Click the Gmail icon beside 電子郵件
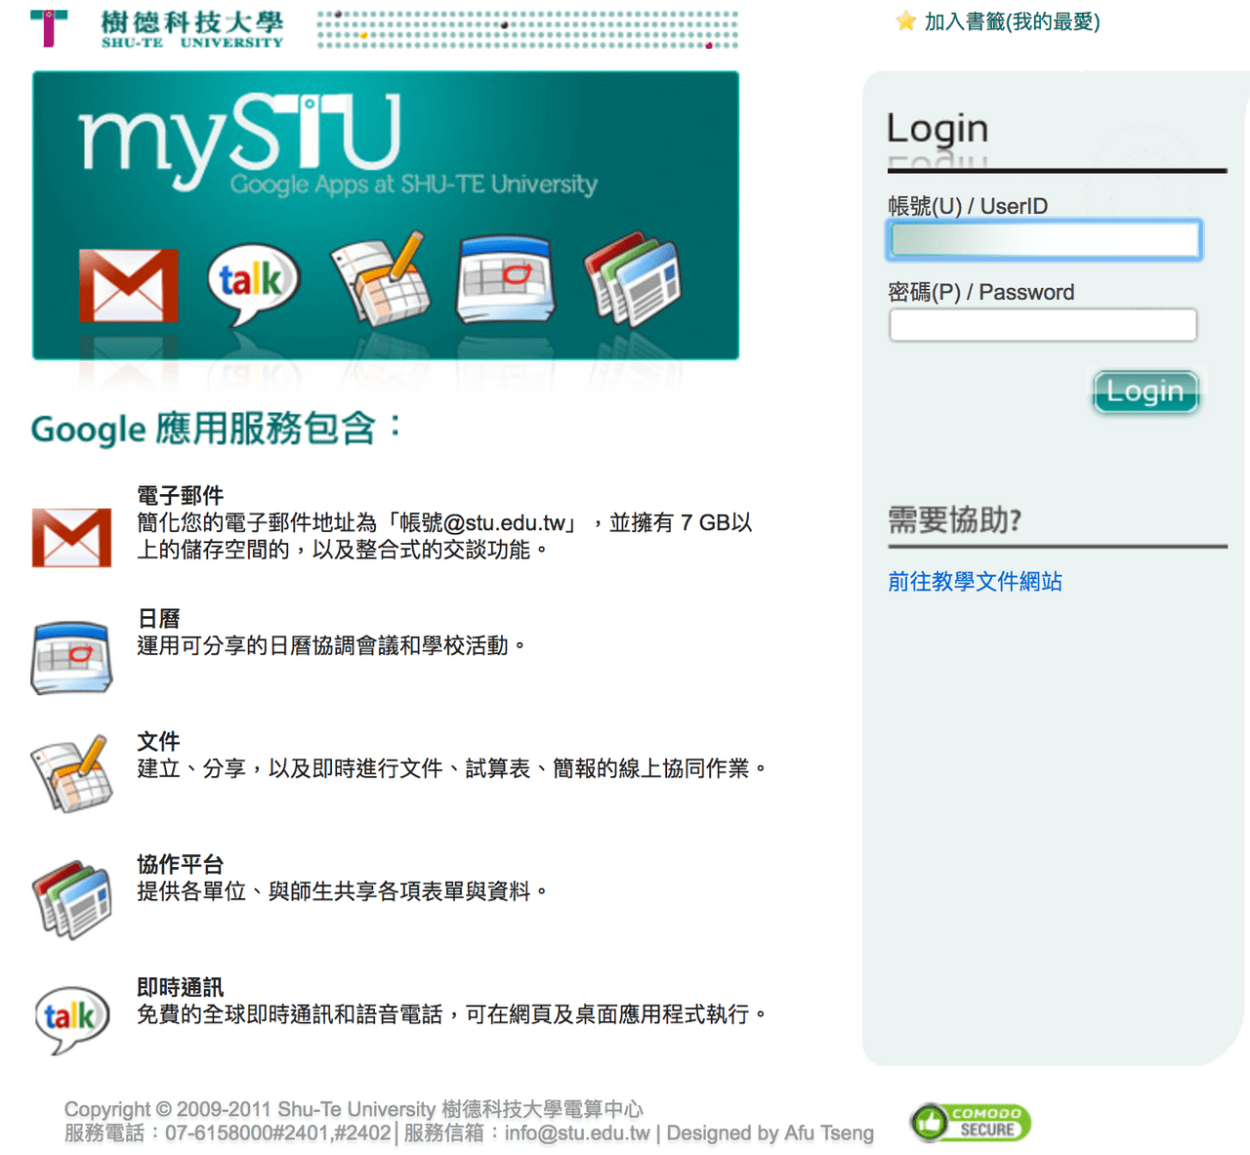The image size is (1250, 1155). [71, 538]
